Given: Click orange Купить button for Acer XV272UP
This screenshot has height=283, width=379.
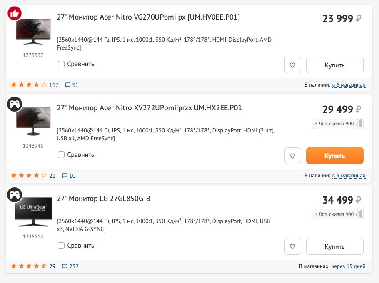Looking at the screenshot, I should pos(335,156).
